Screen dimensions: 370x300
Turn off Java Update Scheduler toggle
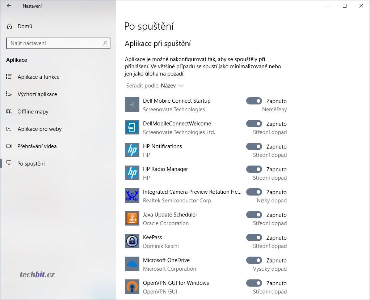(254, 215)
